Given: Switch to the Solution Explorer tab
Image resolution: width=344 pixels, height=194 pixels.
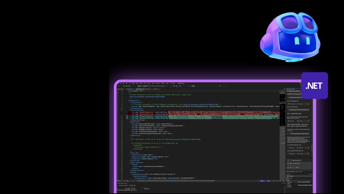Looking at the screenshot, I should coord(299,172).
